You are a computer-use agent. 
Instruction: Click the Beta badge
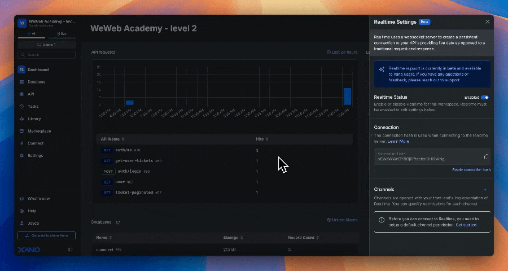point(424,22)
